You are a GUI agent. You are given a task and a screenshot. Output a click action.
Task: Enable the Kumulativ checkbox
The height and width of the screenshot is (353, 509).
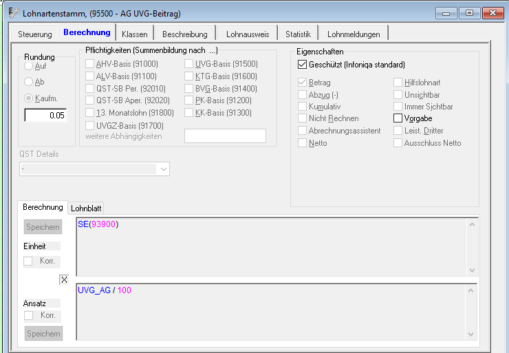[x=302, y=107]
